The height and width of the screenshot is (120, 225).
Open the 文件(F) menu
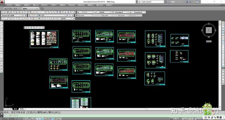[x=9, y=5]
